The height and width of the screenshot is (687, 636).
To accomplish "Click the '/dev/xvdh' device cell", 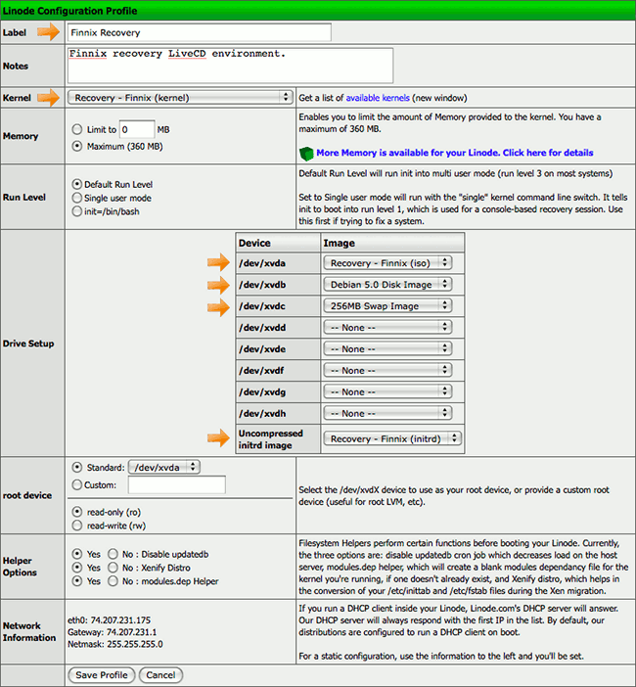I will point(278,413).
